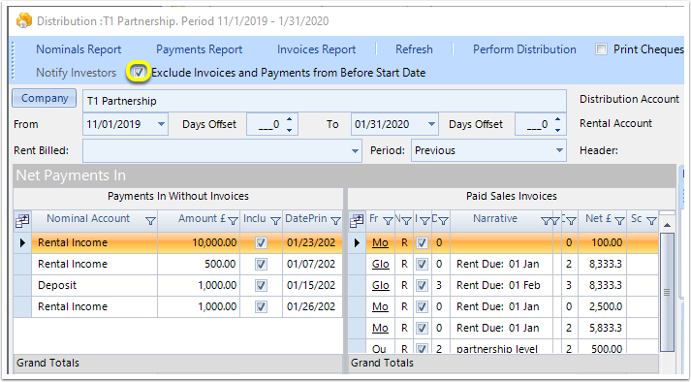Click the Distribution window app icon
Image resolution: width=691 pixels, height=382 pixels.
tap(24, 20)
